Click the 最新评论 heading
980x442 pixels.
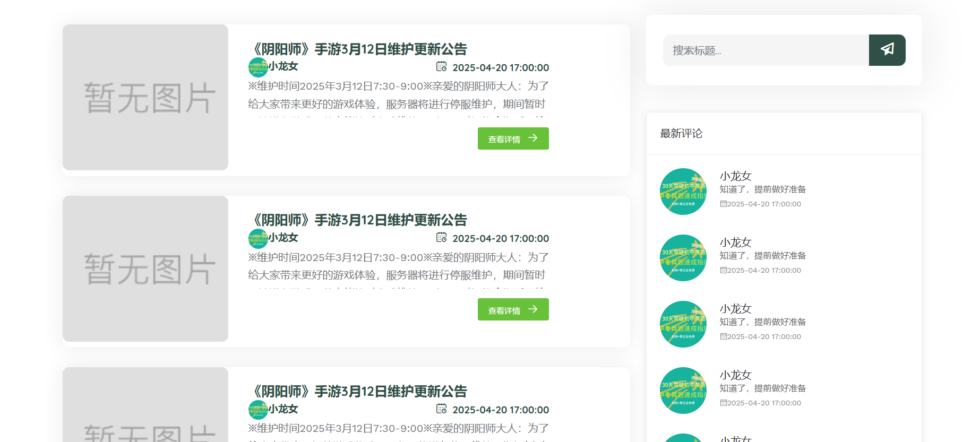[681, 133]
